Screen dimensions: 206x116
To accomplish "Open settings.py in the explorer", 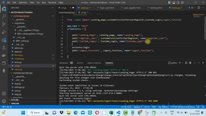I will click(x=19, y=87).
